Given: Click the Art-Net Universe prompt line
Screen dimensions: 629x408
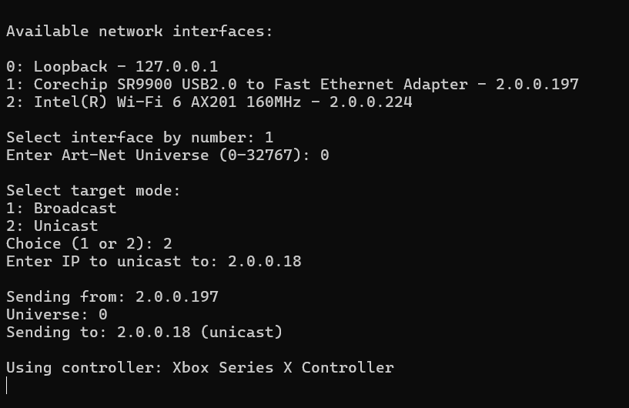Looking at the screenshot, I should tap(168, 156).
